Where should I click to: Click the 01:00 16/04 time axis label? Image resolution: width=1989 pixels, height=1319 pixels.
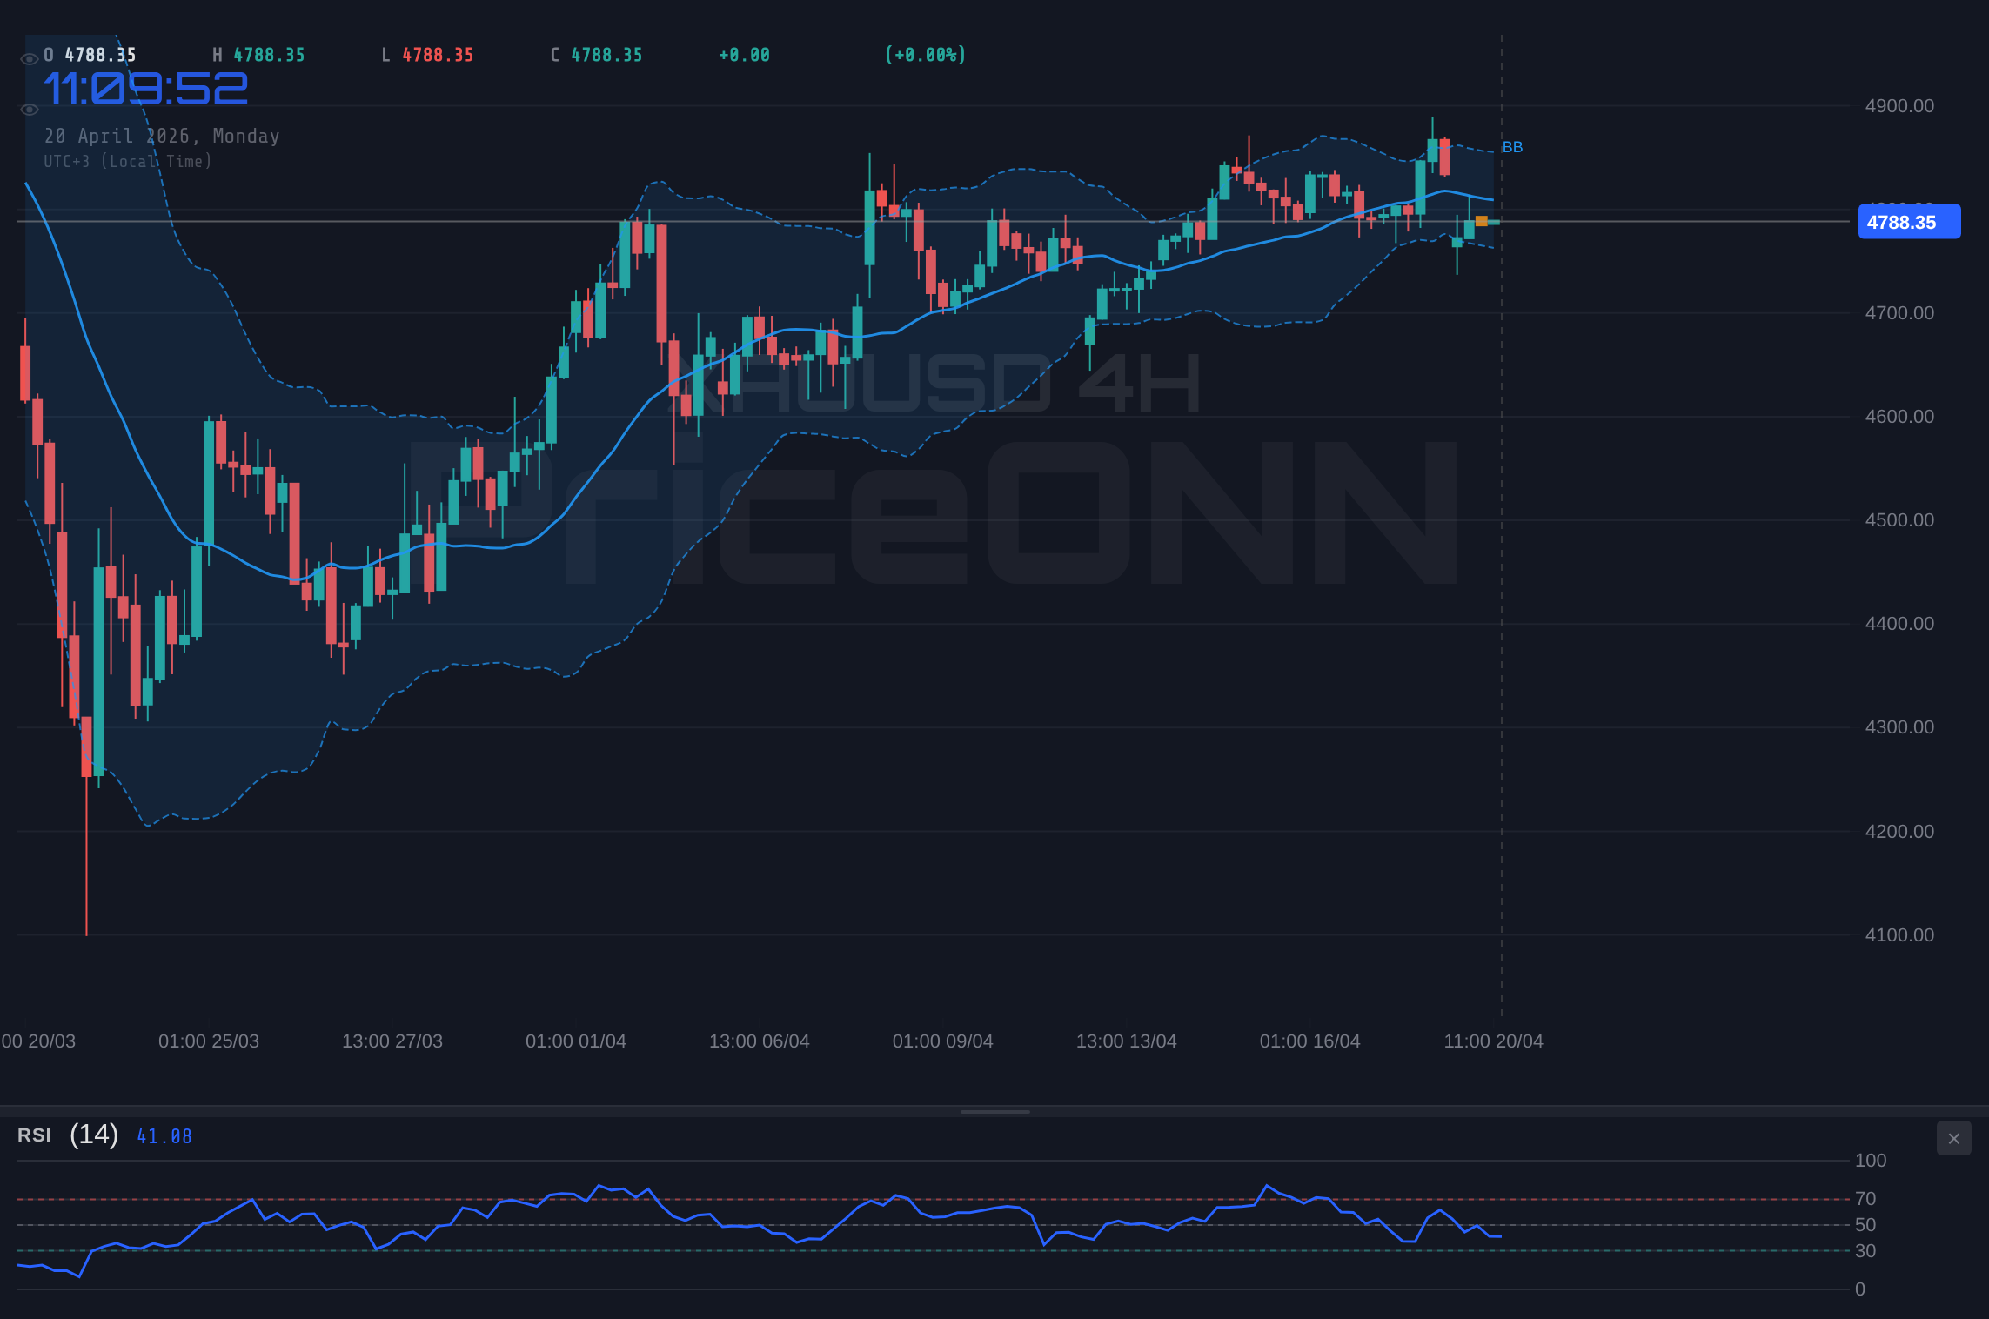(1310, 1041)
